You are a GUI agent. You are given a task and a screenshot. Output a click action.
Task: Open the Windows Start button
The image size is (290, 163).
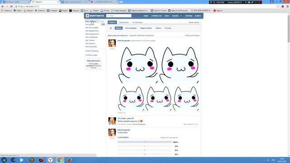[4, 160]
